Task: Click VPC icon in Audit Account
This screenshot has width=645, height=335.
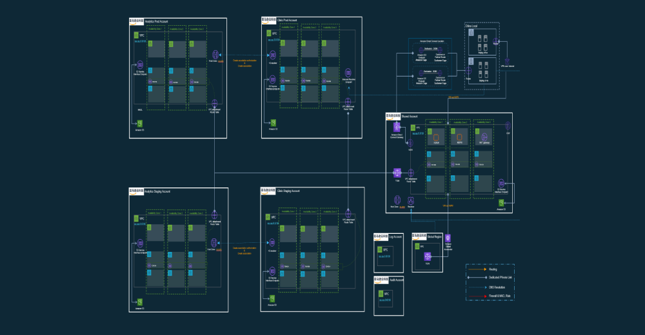Action: 381,294
